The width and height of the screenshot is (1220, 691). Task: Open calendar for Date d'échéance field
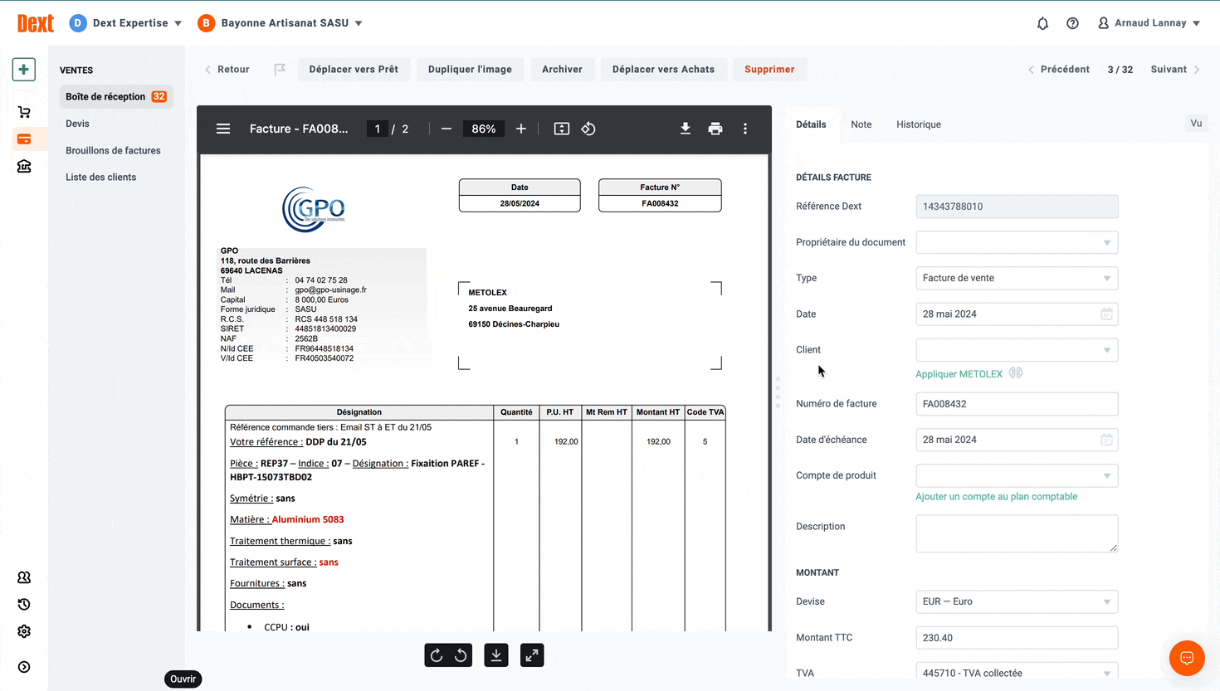point(1106,440)
